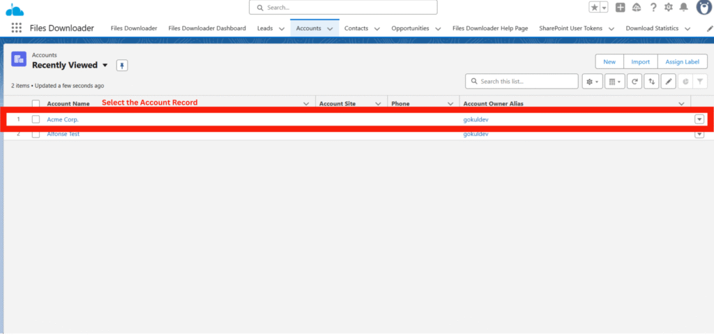The width and height of the screenshot is (714, 335).
Task: Open the Select List Display table menu
Action: pyautogui.click(x=615, y=82)
